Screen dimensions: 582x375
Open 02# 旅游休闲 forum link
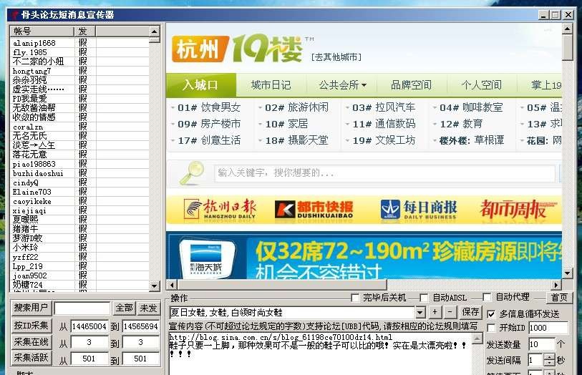[x=296, y=107]
